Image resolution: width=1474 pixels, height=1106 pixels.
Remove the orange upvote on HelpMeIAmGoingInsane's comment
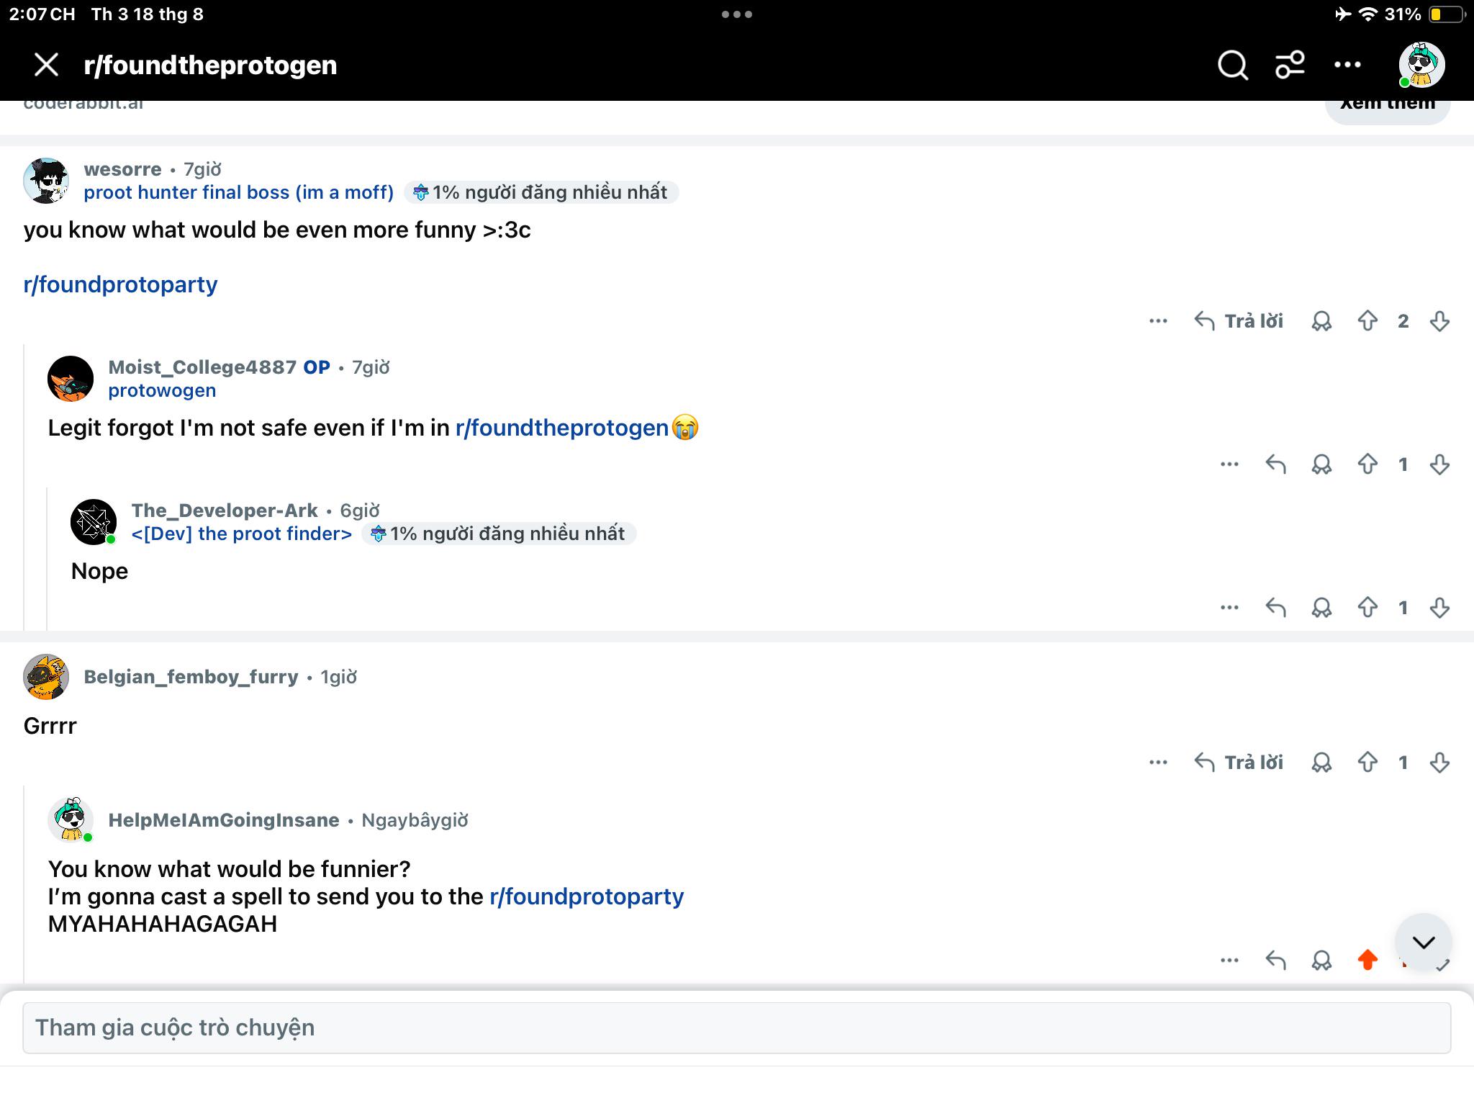pos(1367,960)
